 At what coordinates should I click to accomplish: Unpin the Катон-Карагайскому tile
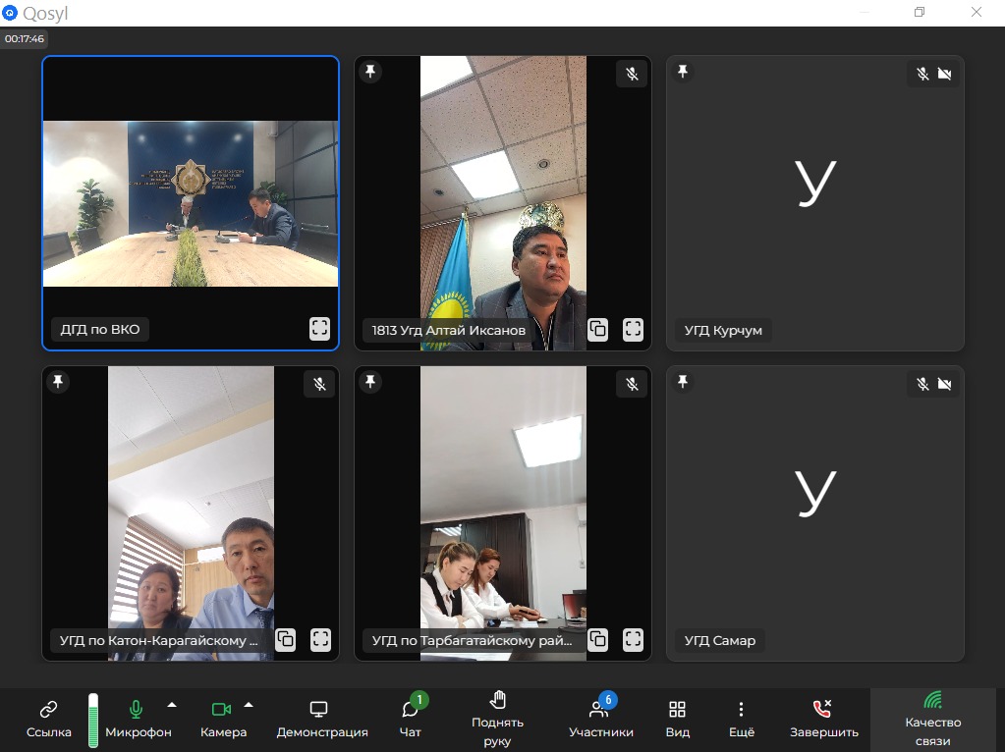pos(58,382)
